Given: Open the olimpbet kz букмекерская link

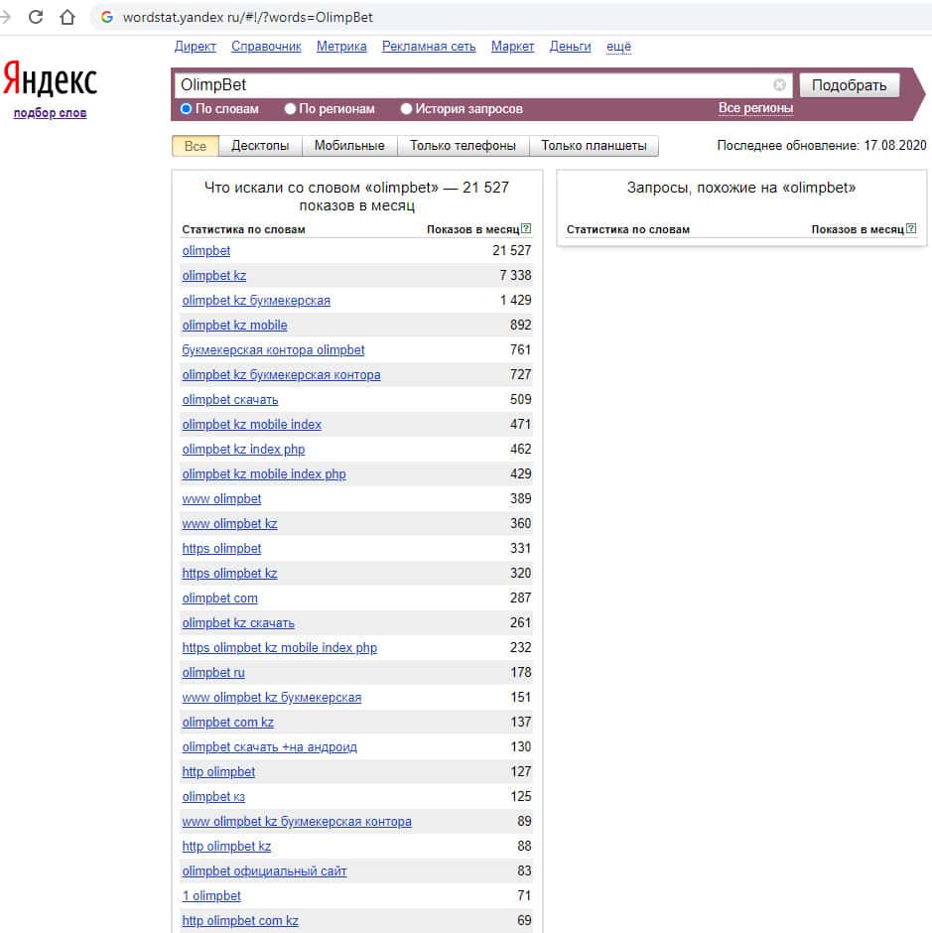Looking at the screenshot, I should [x=256, y=301].
